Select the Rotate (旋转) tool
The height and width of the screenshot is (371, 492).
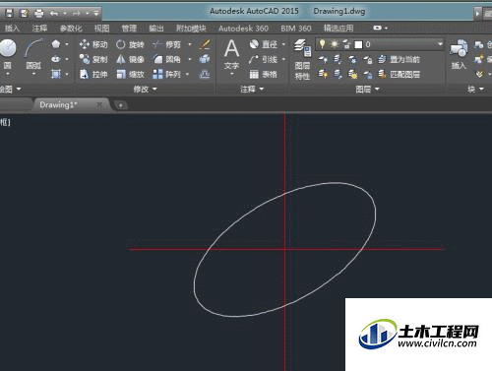(x=130, y=44)
